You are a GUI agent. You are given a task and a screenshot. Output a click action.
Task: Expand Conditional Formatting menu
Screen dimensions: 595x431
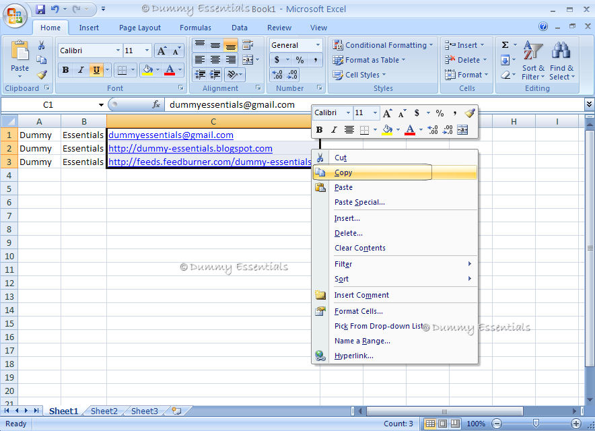[383, 45]
